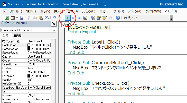The height and width of the screenshot is (103, 187).
Task: Select the KeepScrollBarsVisible property row
Action: click(x=26, y=88)
